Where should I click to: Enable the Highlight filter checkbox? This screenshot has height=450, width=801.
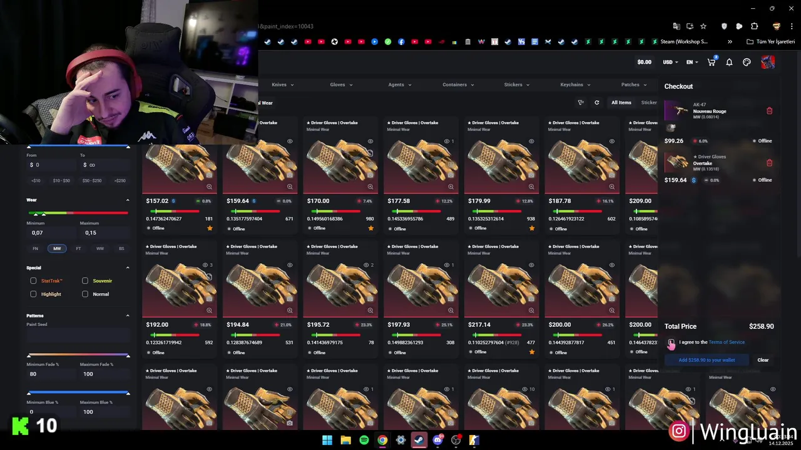coord(34,294)
